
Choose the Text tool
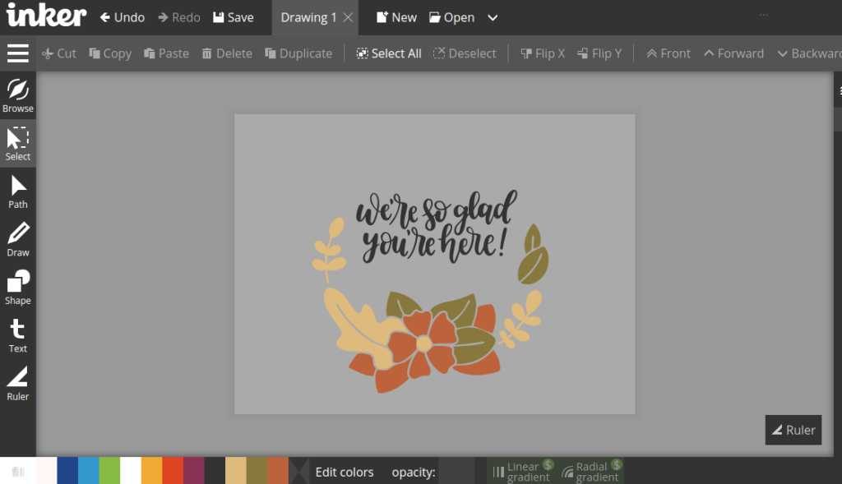pos(17,336)
